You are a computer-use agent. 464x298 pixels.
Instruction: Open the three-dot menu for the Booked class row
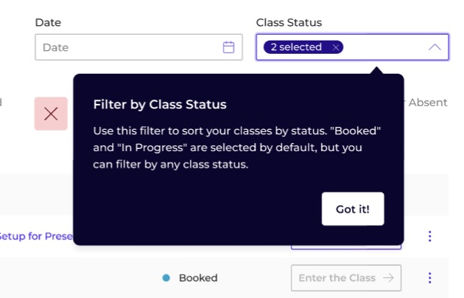pyautogui.click(x=429, y=278)
